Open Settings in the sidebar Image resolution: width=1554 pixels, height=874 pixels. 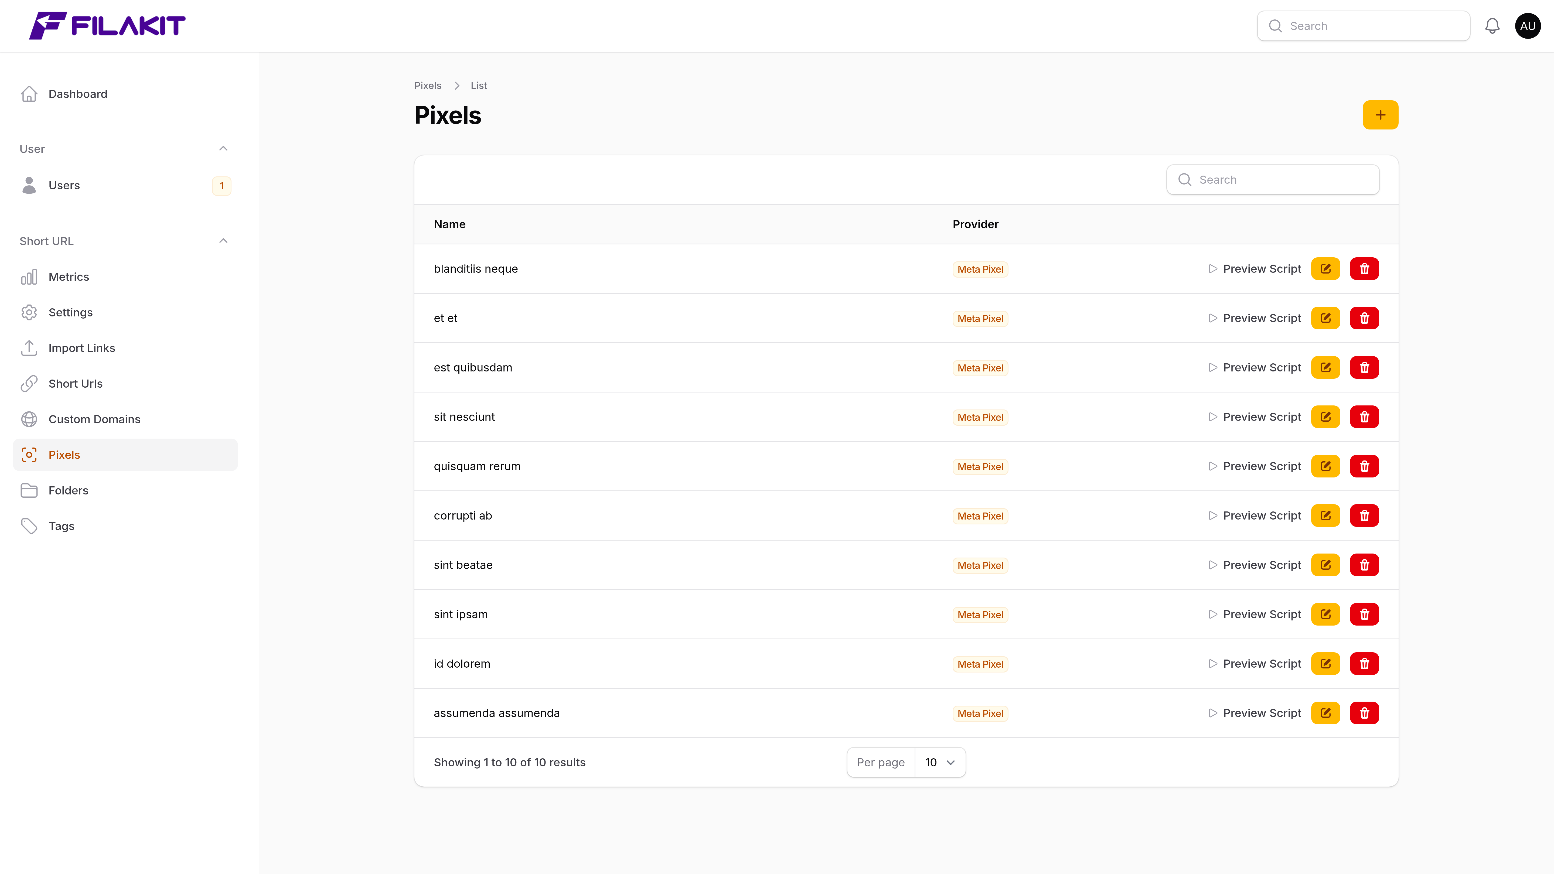[125, 313]
